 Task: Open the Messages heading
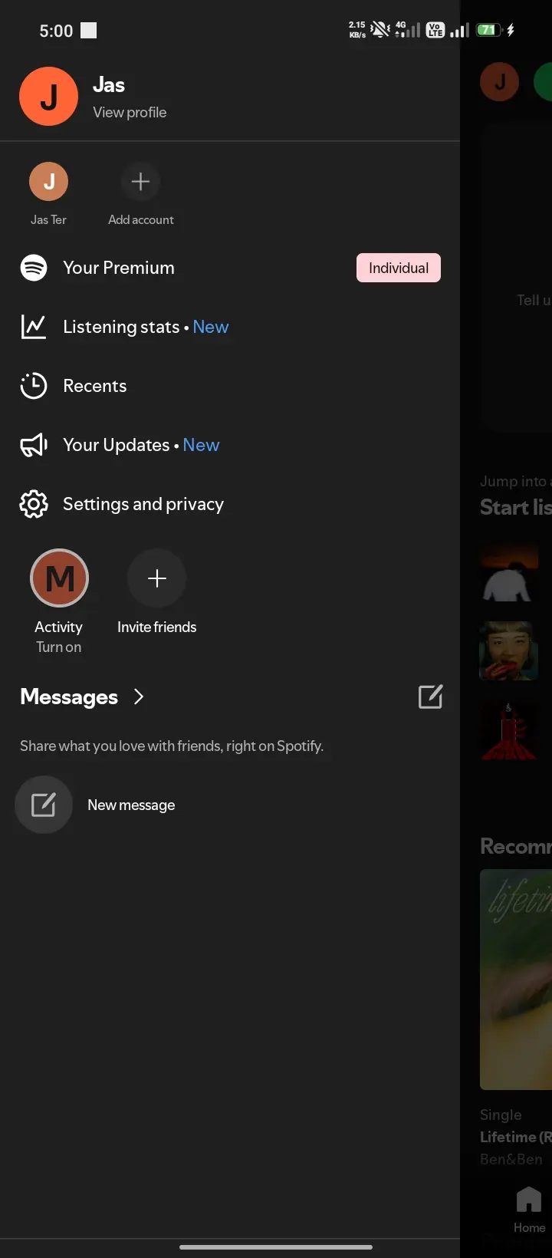[x=69, y=697]
